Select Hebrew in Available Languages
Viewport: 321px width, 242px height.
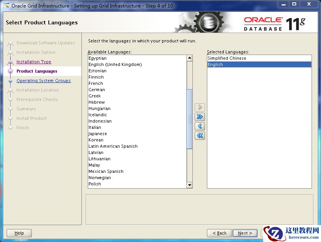click(x=137, y=103)
